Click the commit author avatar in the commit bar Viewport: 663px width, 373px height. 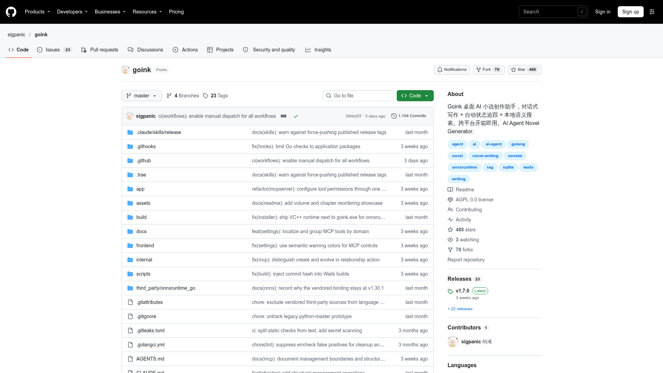coord(130,116)
